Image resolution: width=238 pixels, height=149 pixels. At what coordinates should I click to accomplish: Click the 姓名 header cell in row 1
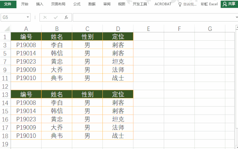coord(57,37)
